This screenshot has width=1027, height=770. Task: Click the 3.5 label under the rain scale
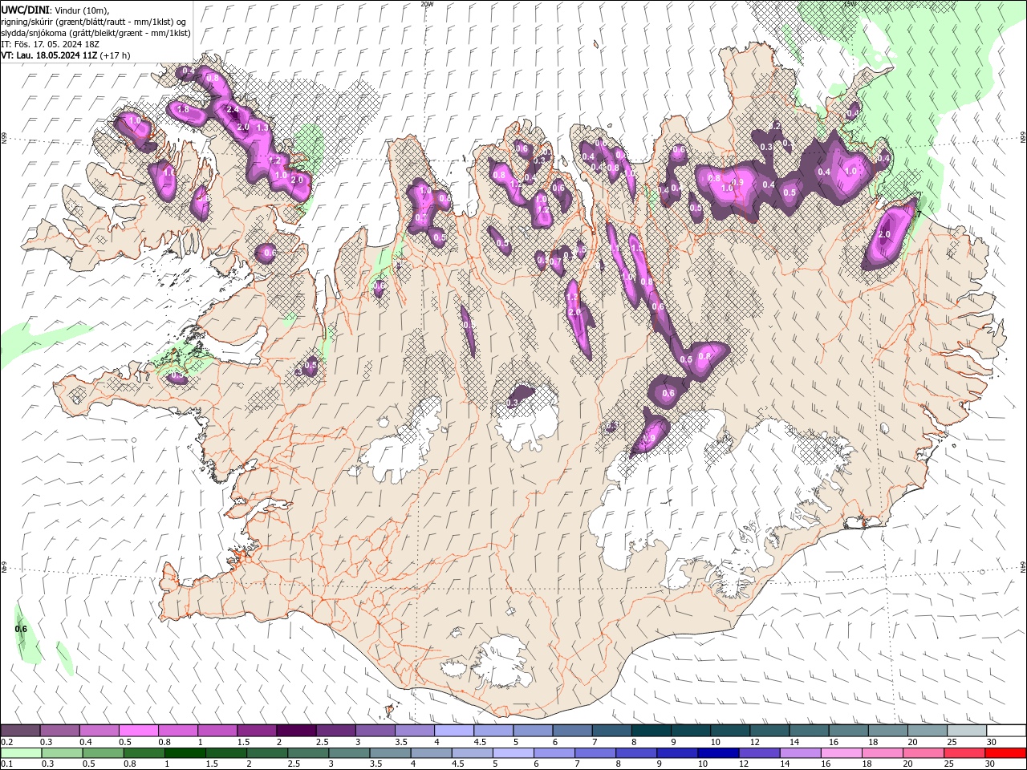coord(375,764)
